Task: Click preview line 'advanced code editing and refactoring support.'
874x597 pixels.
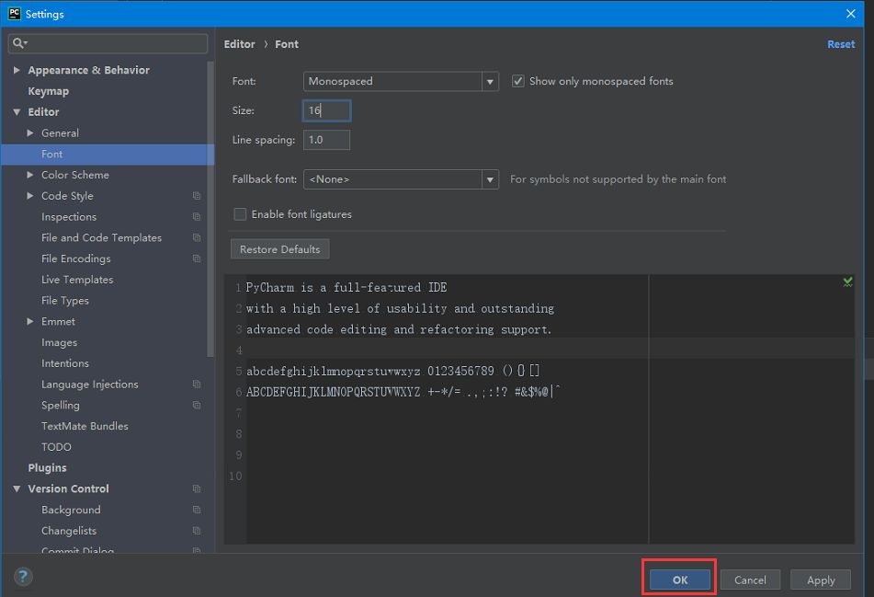Action: [399, 329]
